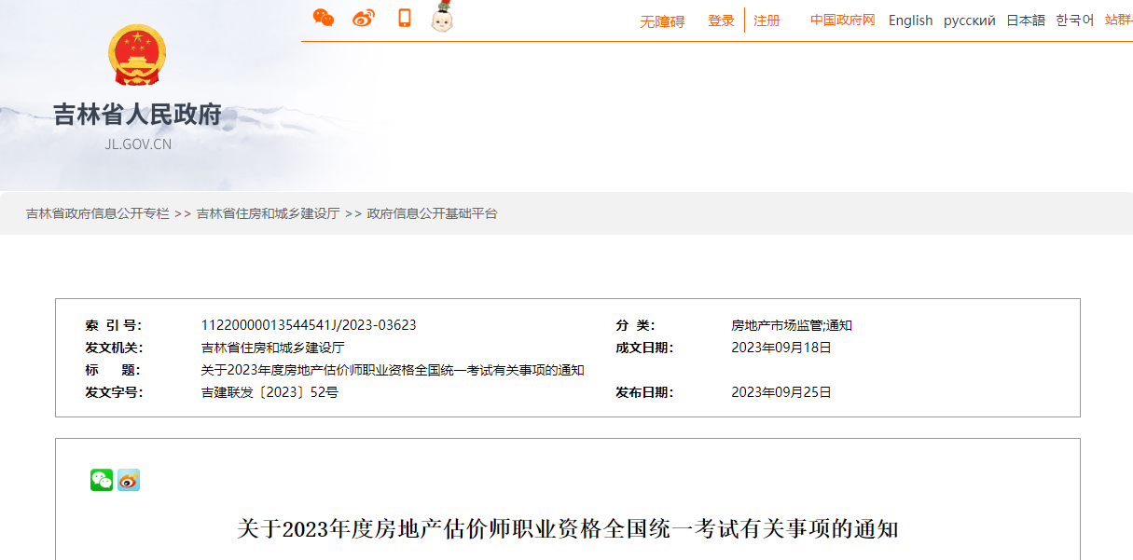Open the 中国政府网 link

click(x=843, y=20)
